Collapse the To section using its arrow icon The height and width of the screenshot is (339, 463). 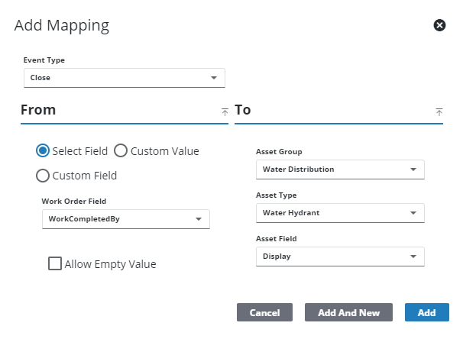click(x=439, y=111)
